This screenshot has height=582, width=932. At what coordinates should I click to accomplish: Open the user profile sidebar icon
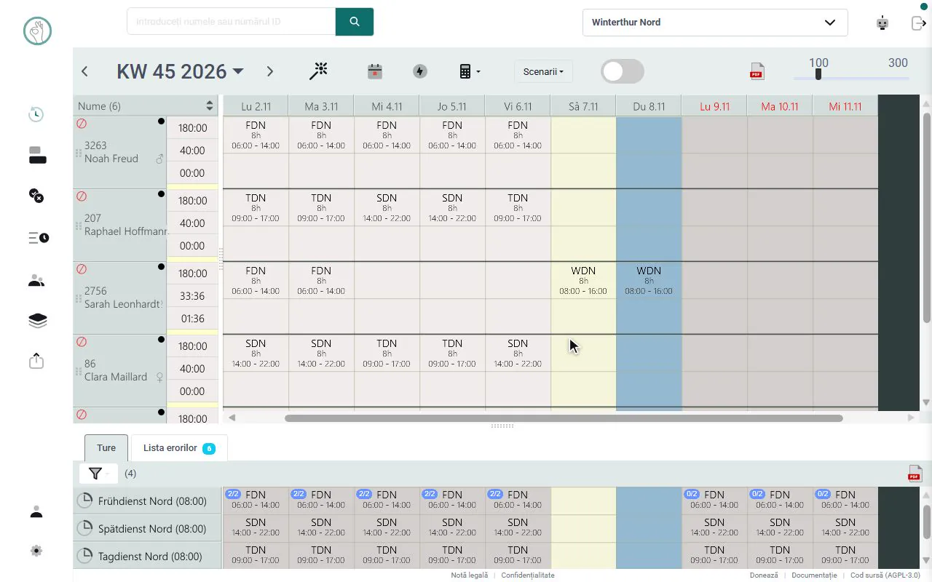click(36, 511)
